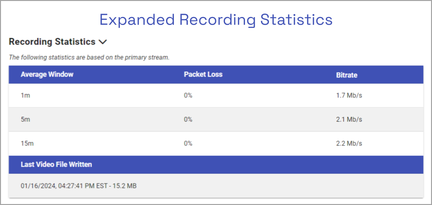
Task: Collapse the Recording Statistics chevron
Action: tap(102, 42)
